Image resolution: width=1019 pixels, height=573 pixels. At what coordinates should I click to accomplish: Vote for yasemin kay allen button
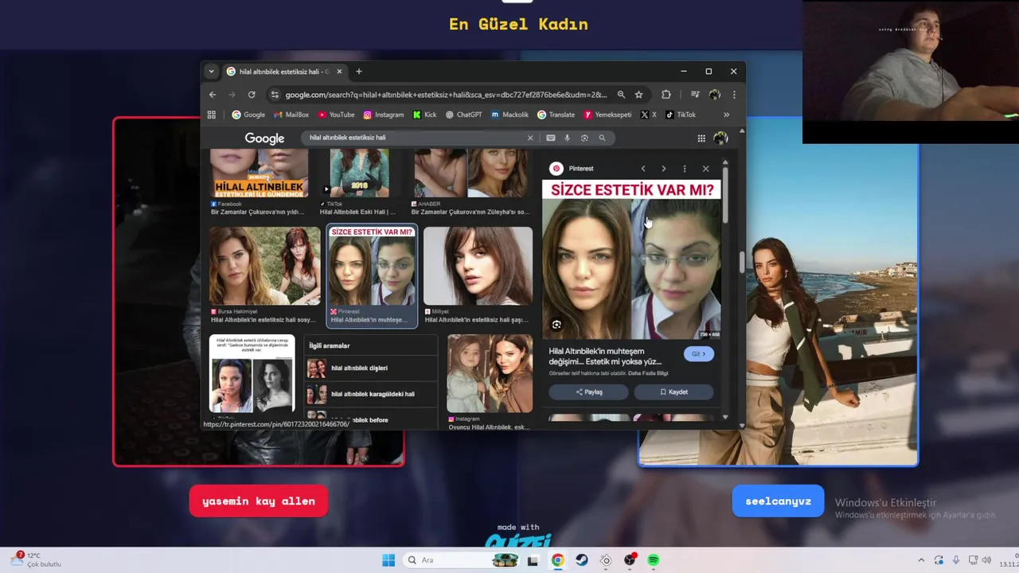click(x=259, y=501)
